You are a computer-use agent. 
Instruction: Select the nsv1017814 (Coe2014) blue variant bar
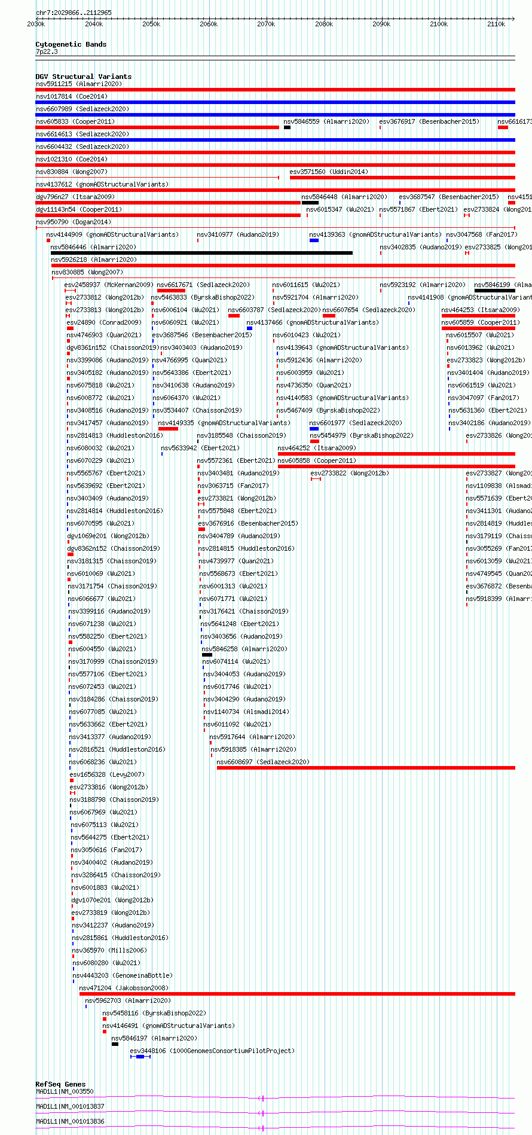pos(276,102)
